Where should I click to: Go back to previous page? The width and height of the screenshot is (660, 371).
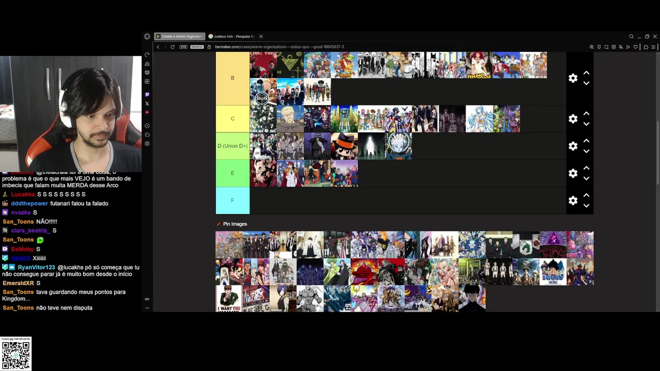[x=158, y=47]
